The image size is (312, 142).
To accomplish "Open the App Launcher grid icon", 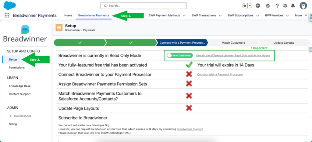I will click(7, 15).
